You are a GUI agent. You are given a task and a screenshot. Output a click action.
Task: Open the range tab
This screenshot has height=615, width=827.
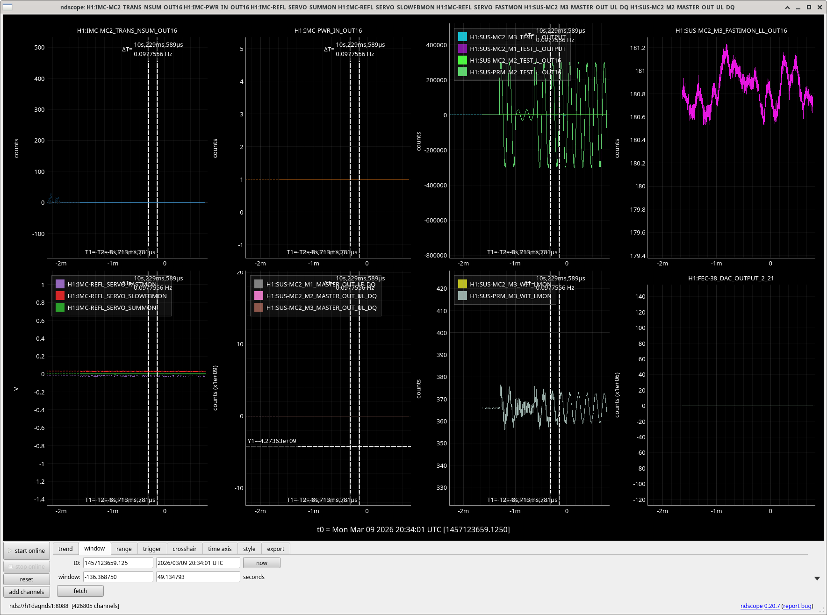(124, 549)
